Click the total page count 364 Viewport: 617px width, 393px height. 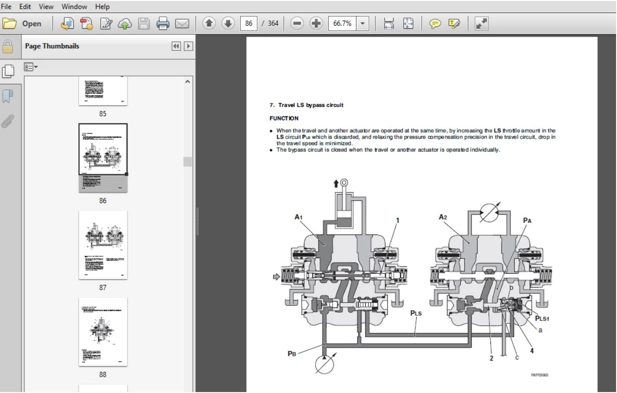click(x=273, y=24)
